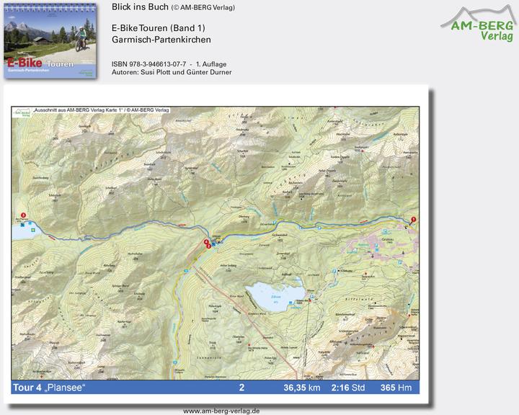Open the E-Bike Touren book cover thumbnail
The image size is (519, 415).
[50, 41]
